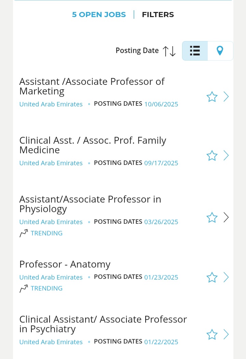Save the Physiology professor job with star
246x359 pixels.
(212, 217)
